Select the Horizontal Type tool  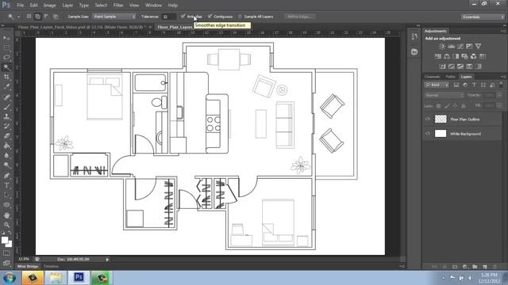pos(6,185)
